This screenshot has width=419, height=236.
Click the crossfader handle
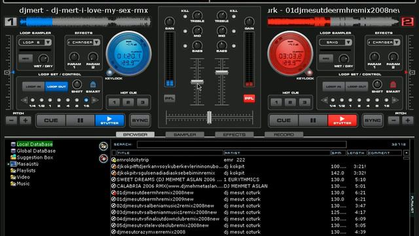pyautogui.click(x=209, y=117)
